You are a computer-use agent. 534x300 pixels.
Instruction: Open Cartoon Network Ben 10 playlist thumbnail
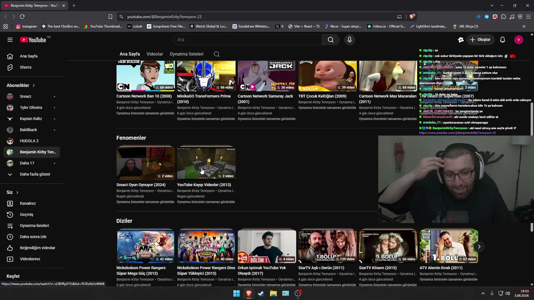146,76
